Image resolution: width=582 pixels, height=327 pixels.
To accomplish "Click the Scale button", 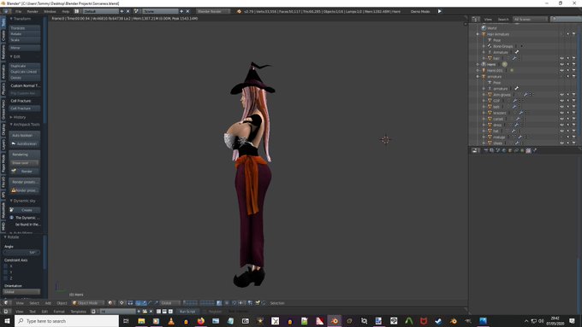I will tap(25, 40).
